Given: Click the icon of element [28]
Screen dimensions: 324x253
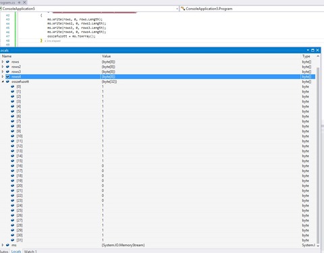Looking at the screenshot, I should [x=13, y=225].
